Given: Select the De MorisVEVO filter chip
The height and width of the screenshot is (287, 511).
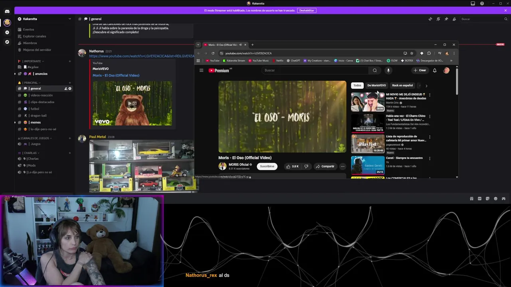Looking at the screenshot, I should tap(376, 85).
